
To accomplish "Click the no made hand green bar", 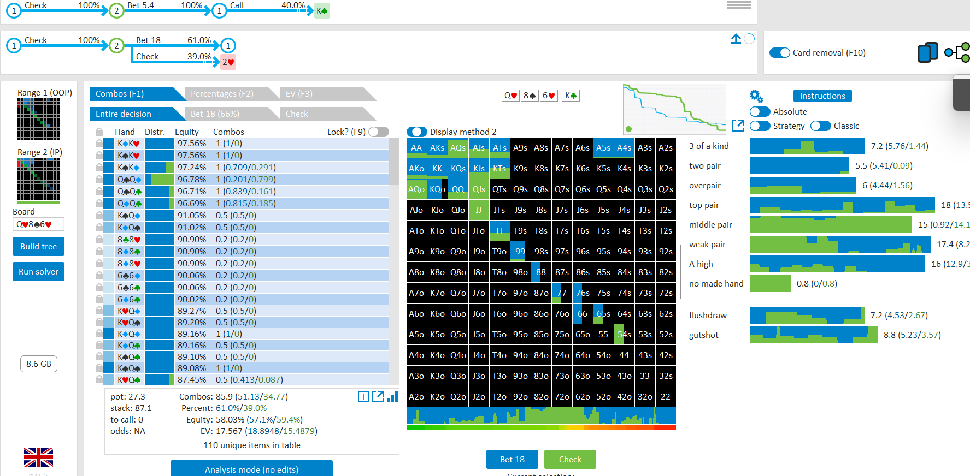I will [x=770, y=283].
